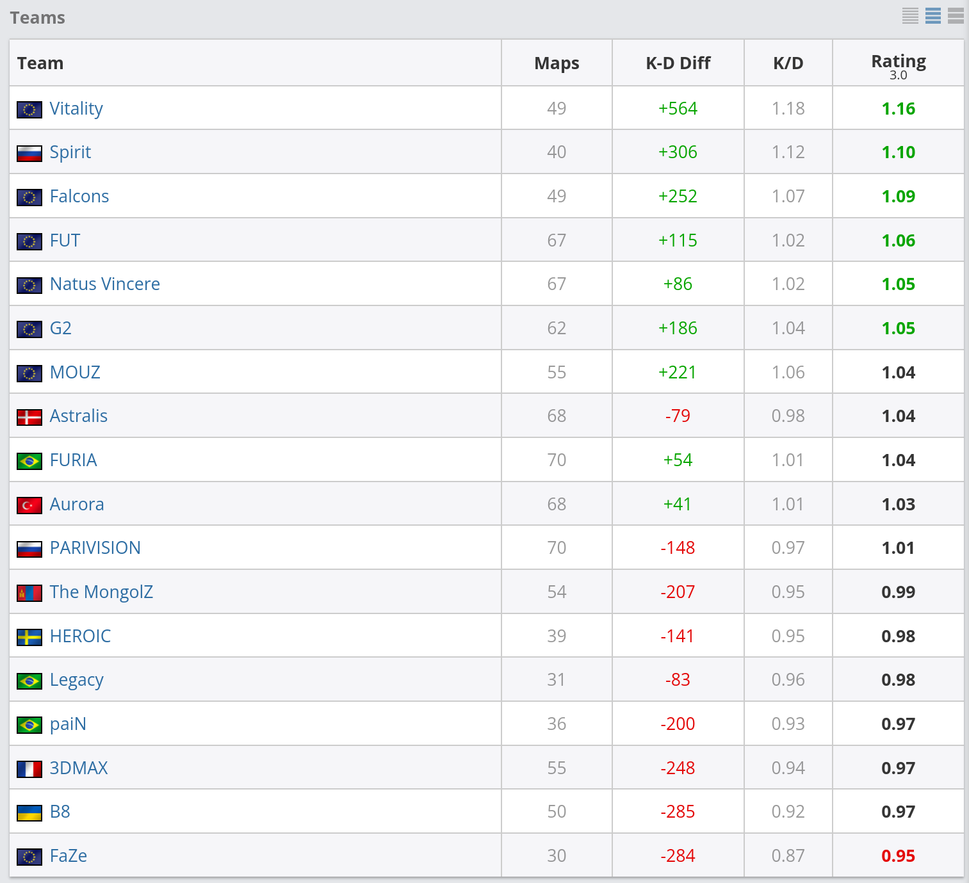Click MOUZ's +221 K-D Diff value
The image size is (969, 883).
(678, 372)
